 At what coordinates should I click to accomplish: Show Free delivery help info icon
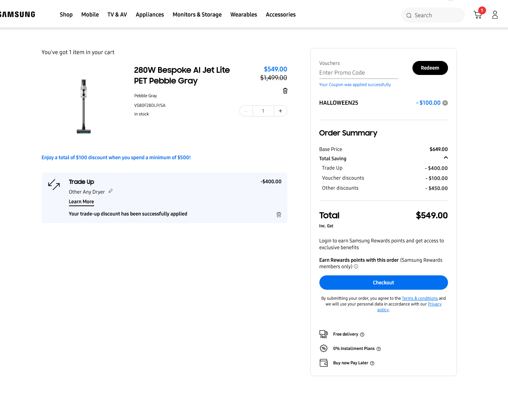(362, 335)
